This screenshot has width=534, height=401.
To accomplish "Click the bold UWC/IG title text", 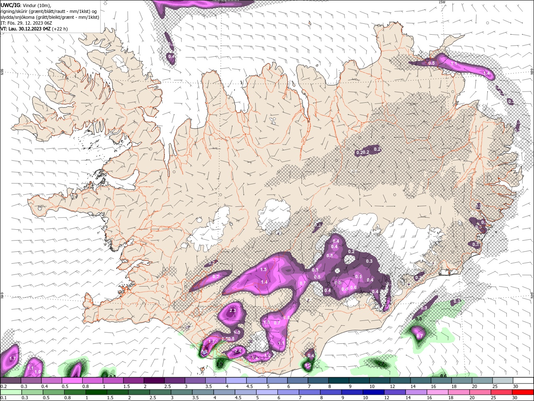I will click(10, 5).
